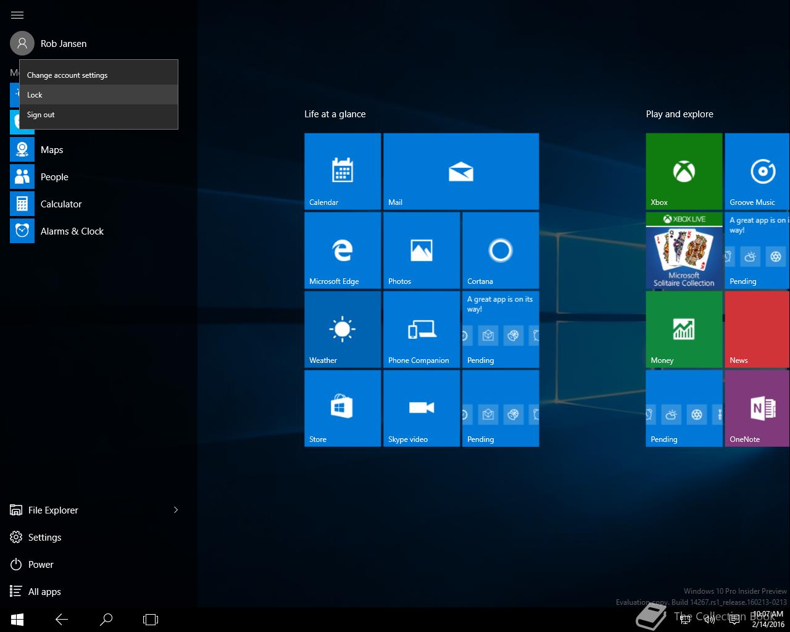Click the Rob Jansen user avatar
The height and width of the screenshot is (632, 790).
point(22,43)
